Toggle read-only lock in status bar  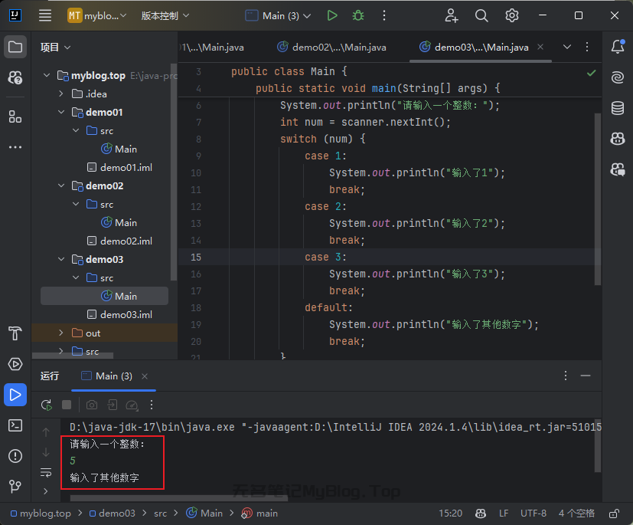click(614, 514)
